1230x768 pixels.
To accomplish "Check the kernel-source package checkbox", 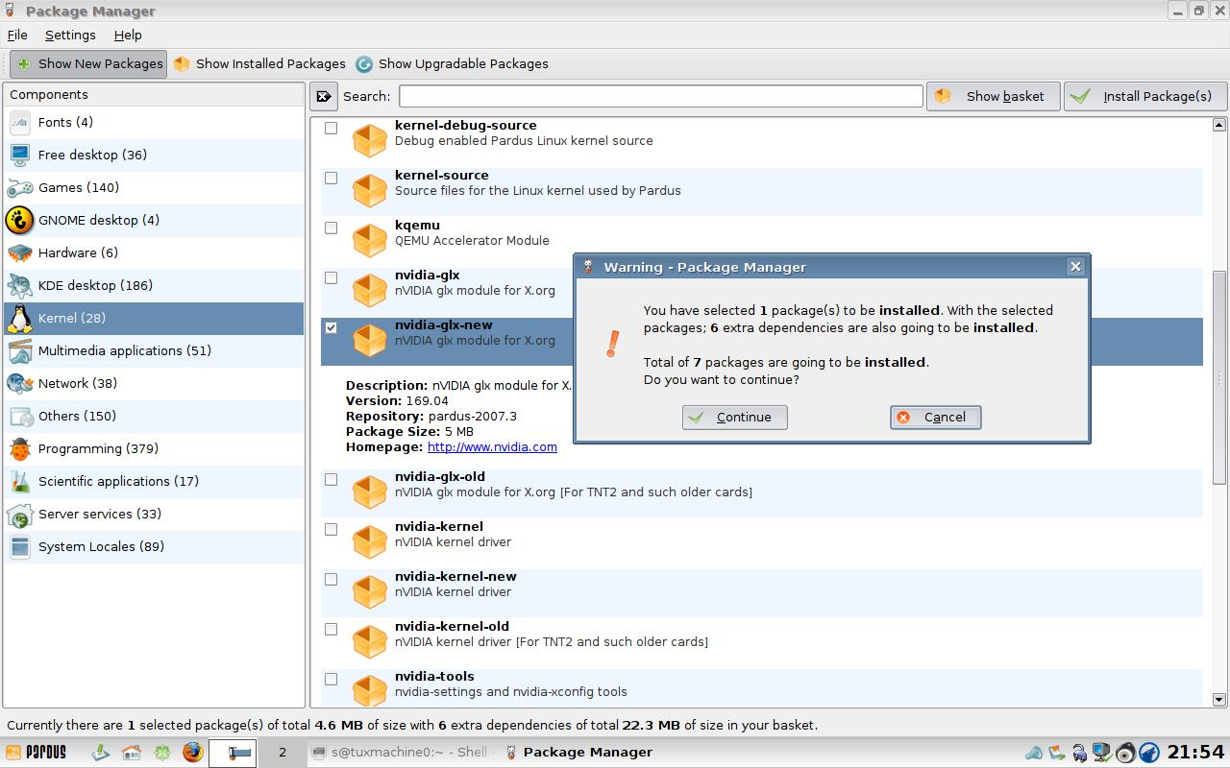I will [332, 178].
